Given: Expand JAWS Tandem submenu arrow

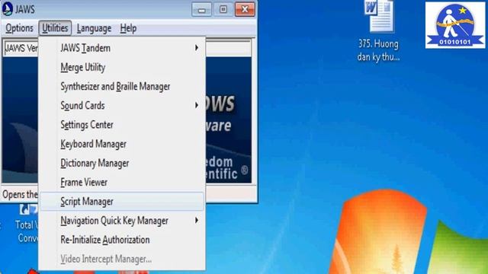Looking at the screenshot, I should point(197,48).
